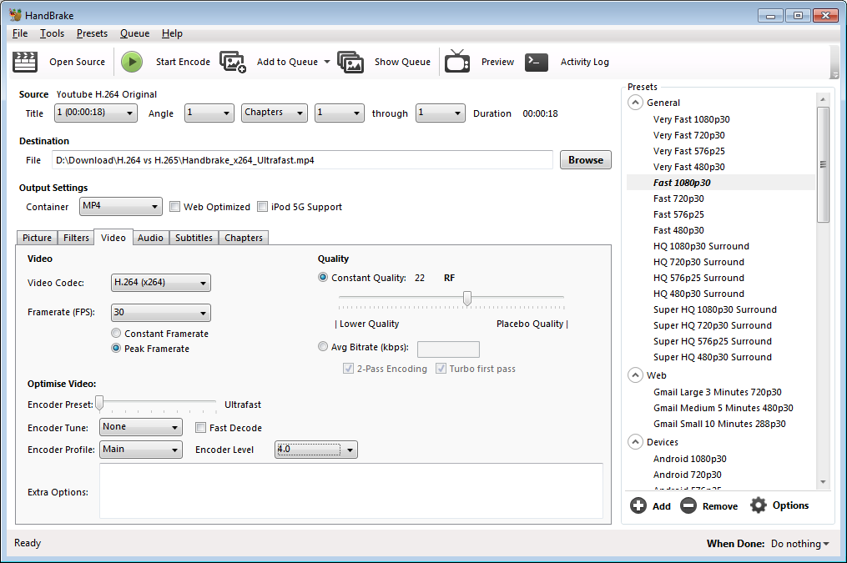Click the Show Queue stacked images icon

(x=350, y=62)
